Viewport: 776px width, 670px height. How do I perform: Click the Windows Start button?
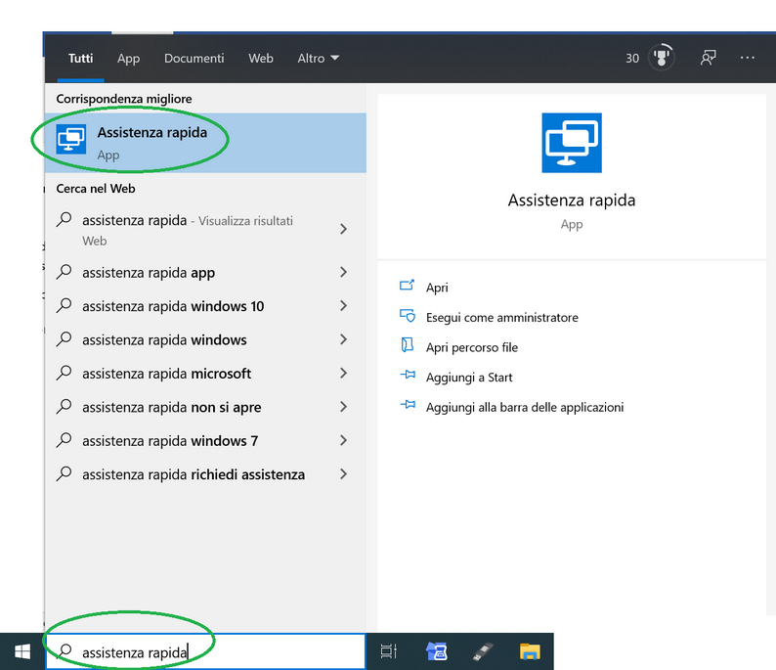pos(22,651)
